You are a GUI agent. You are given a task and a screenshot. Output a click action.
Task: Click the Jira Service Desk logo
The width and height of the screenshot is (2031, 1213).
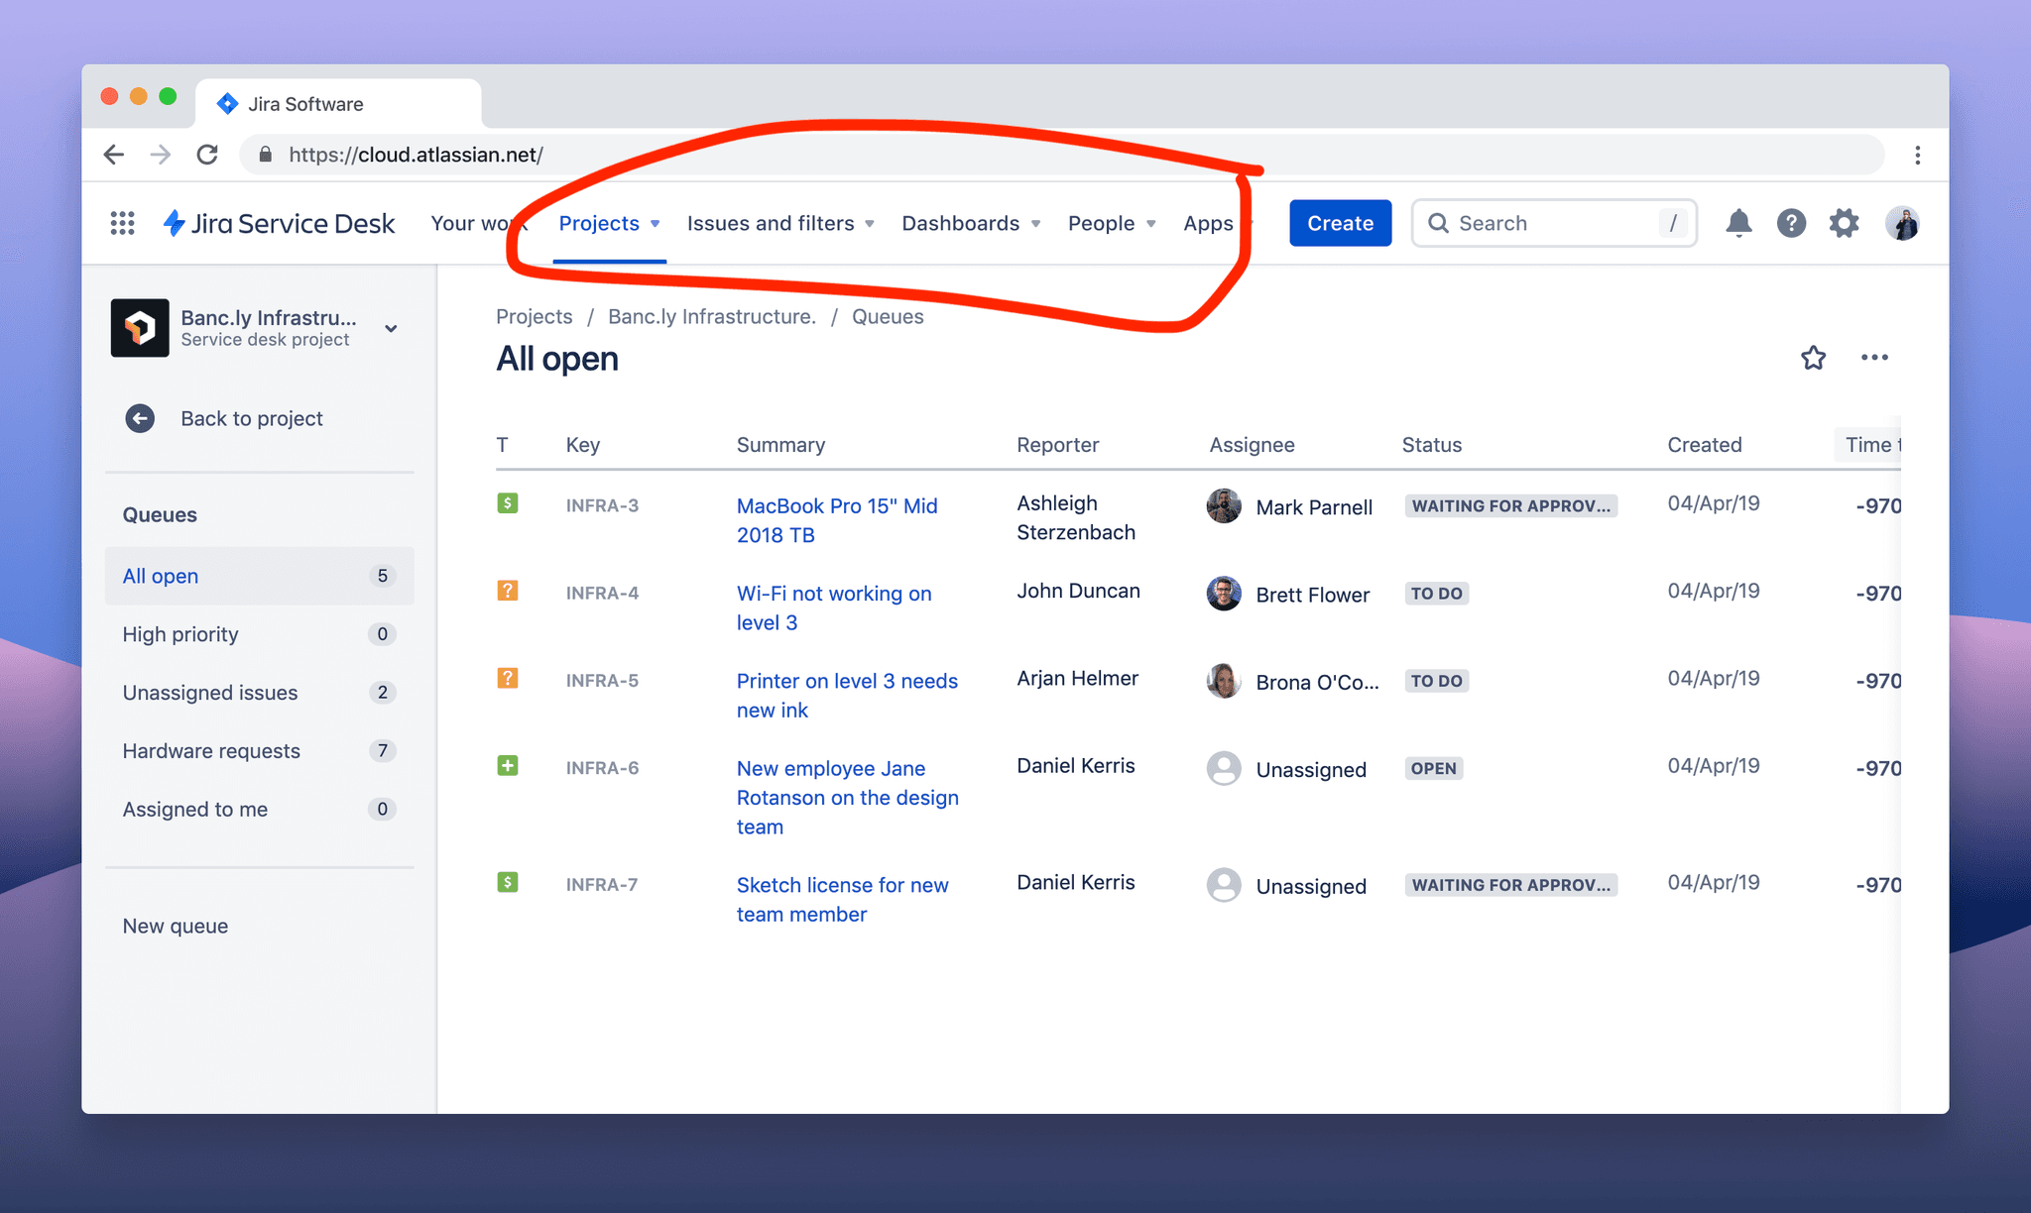[278, 223]
